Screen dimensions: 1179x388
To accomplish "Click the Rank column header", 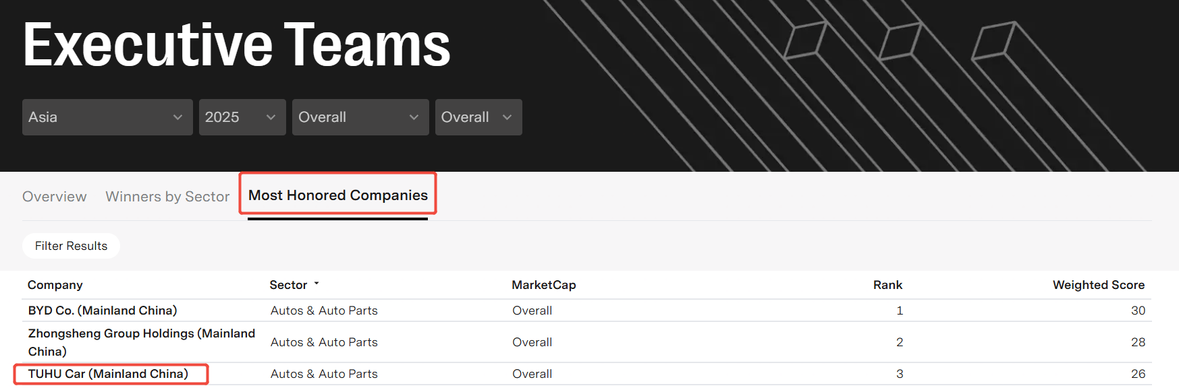I will coord(887,285).
